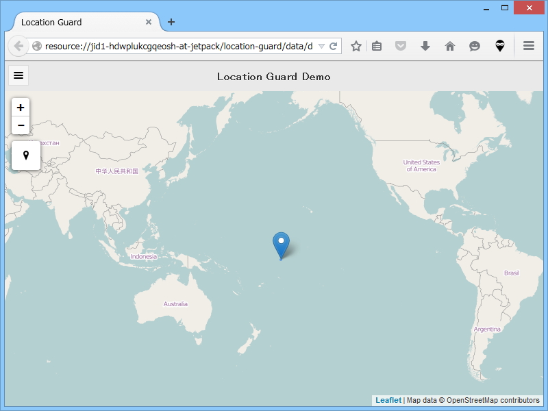Open the Downloads panel arrow icon
Screen dimensions: 548x411
pos(425,46)
